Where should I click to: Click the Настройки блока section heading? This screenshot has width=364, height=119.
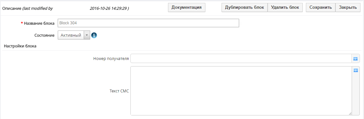pyautogui.click(x=20, y=46)
